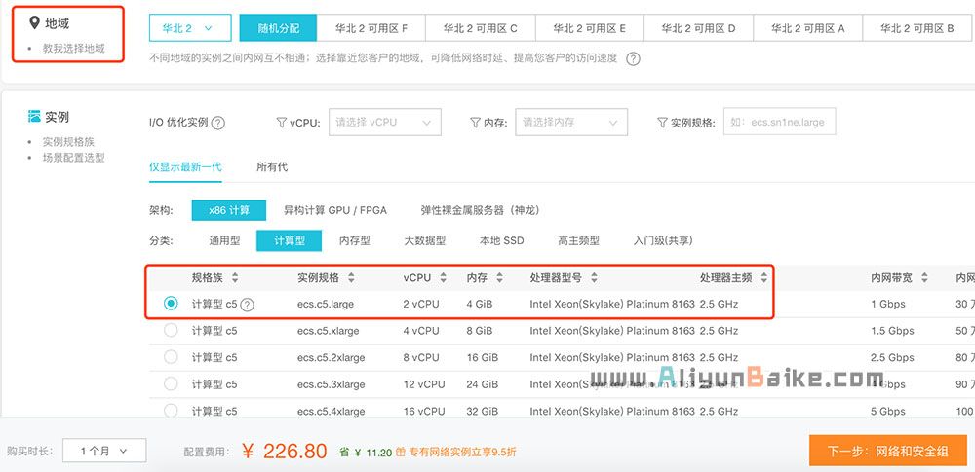Click the vCPU filter funnel icon
Viewport: 975px width, 472px height.
point(281,123)
